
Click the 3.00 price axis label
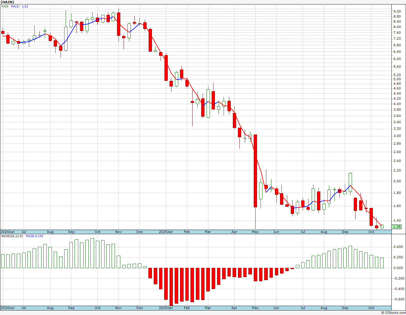397,136
